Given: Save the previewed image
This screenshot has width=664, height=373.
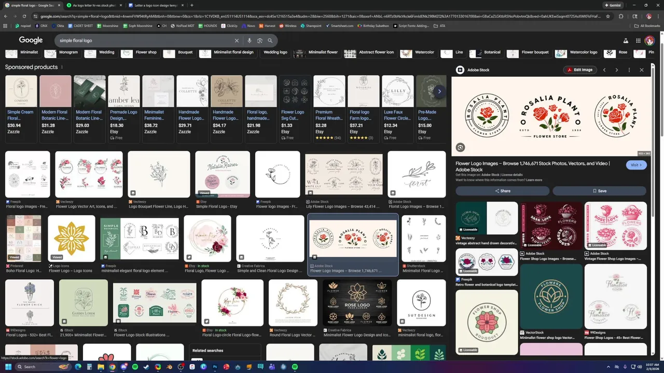Looking at the screenshot, I should point(599,191).
